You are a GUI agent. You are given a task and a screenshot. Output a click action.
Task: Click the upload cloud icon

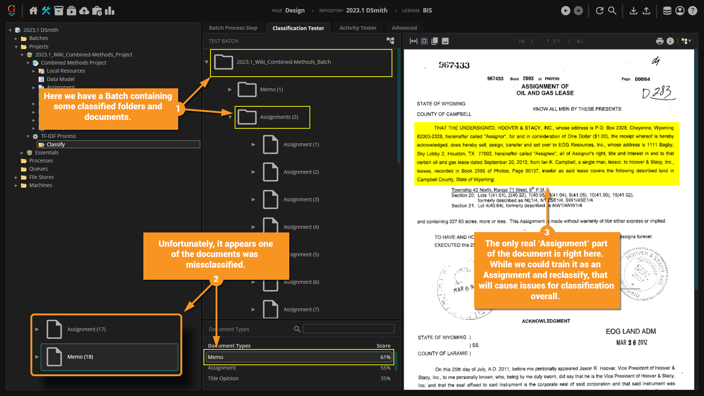pyautogui.click(x=84, y=11)
